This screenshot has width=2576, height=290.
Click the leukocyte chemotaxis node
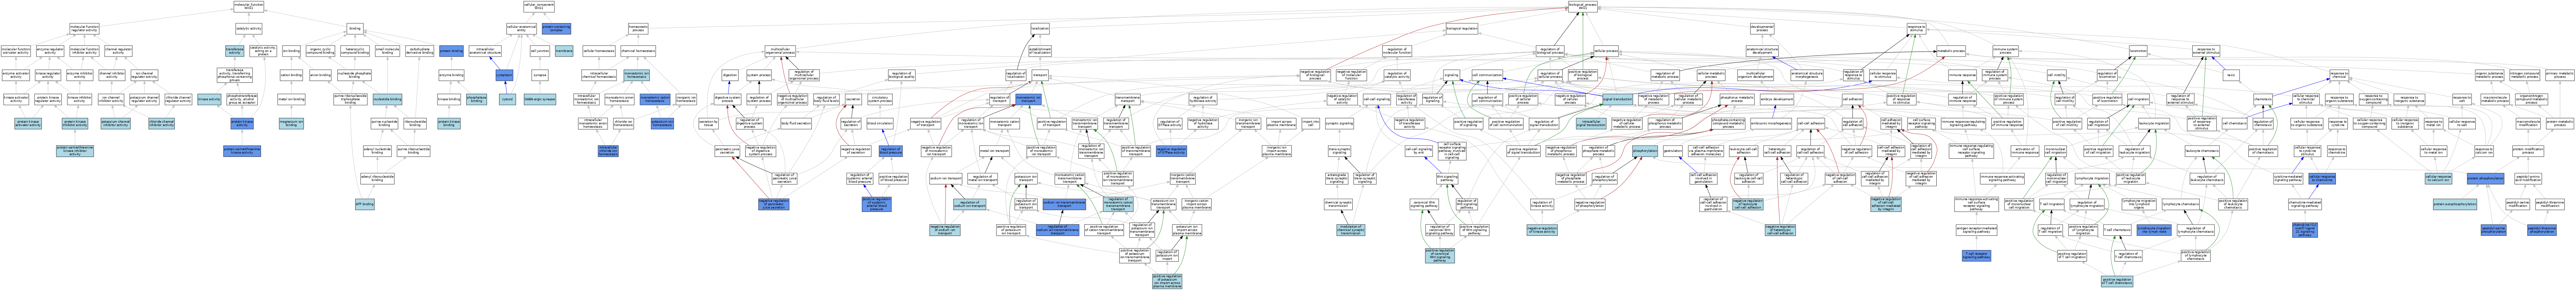(x=2202, y=151)
